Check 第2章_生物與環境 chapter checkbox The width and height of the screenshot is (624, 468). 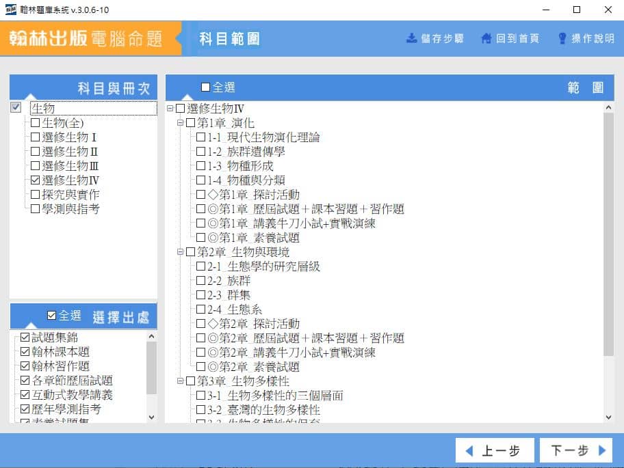(x=191, y=252)
